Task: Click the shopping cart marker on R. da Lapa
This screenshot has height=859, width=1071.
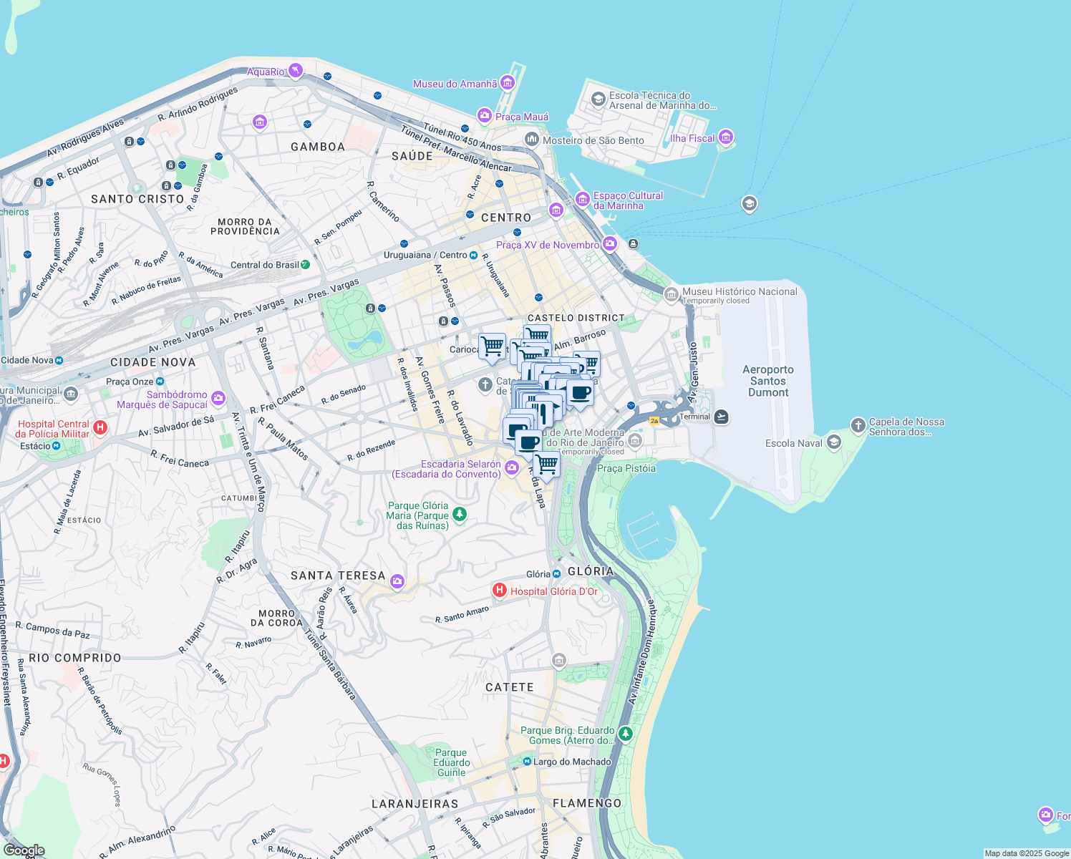Action: pos(546,466)
